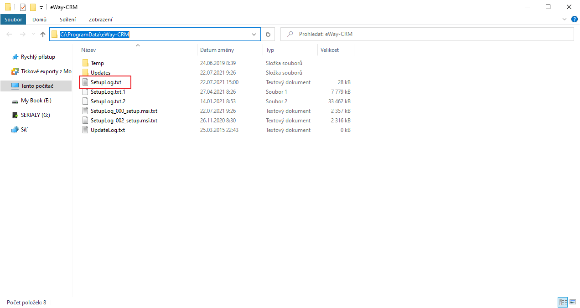Open the Quick Access Toolbar customize dropdown
This screenshot has height=308, width=580.
coord(41,8)
